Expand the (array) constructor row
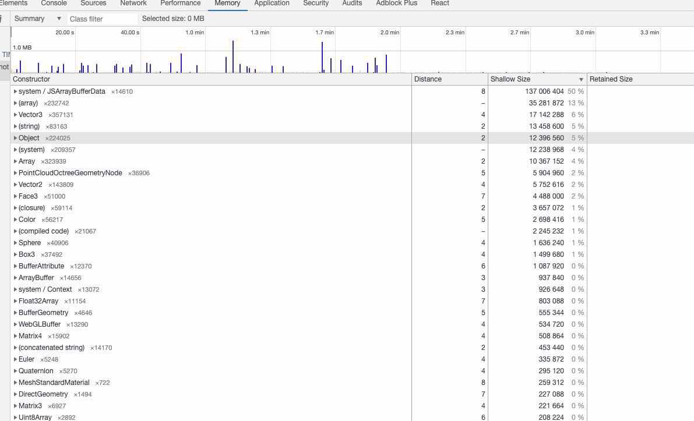The image size is (694, 421). pyautogui.click(x=15, y=103)
